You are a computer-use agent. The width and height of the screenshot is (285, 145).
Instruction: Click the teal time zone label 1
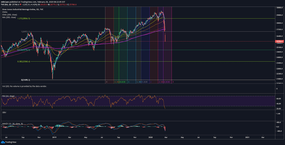point(129,82)
